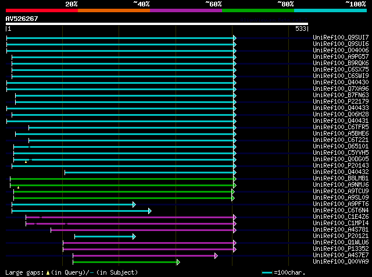
Task: Click UniRef100_C6SWI9 label
Action: coord(341,76)
